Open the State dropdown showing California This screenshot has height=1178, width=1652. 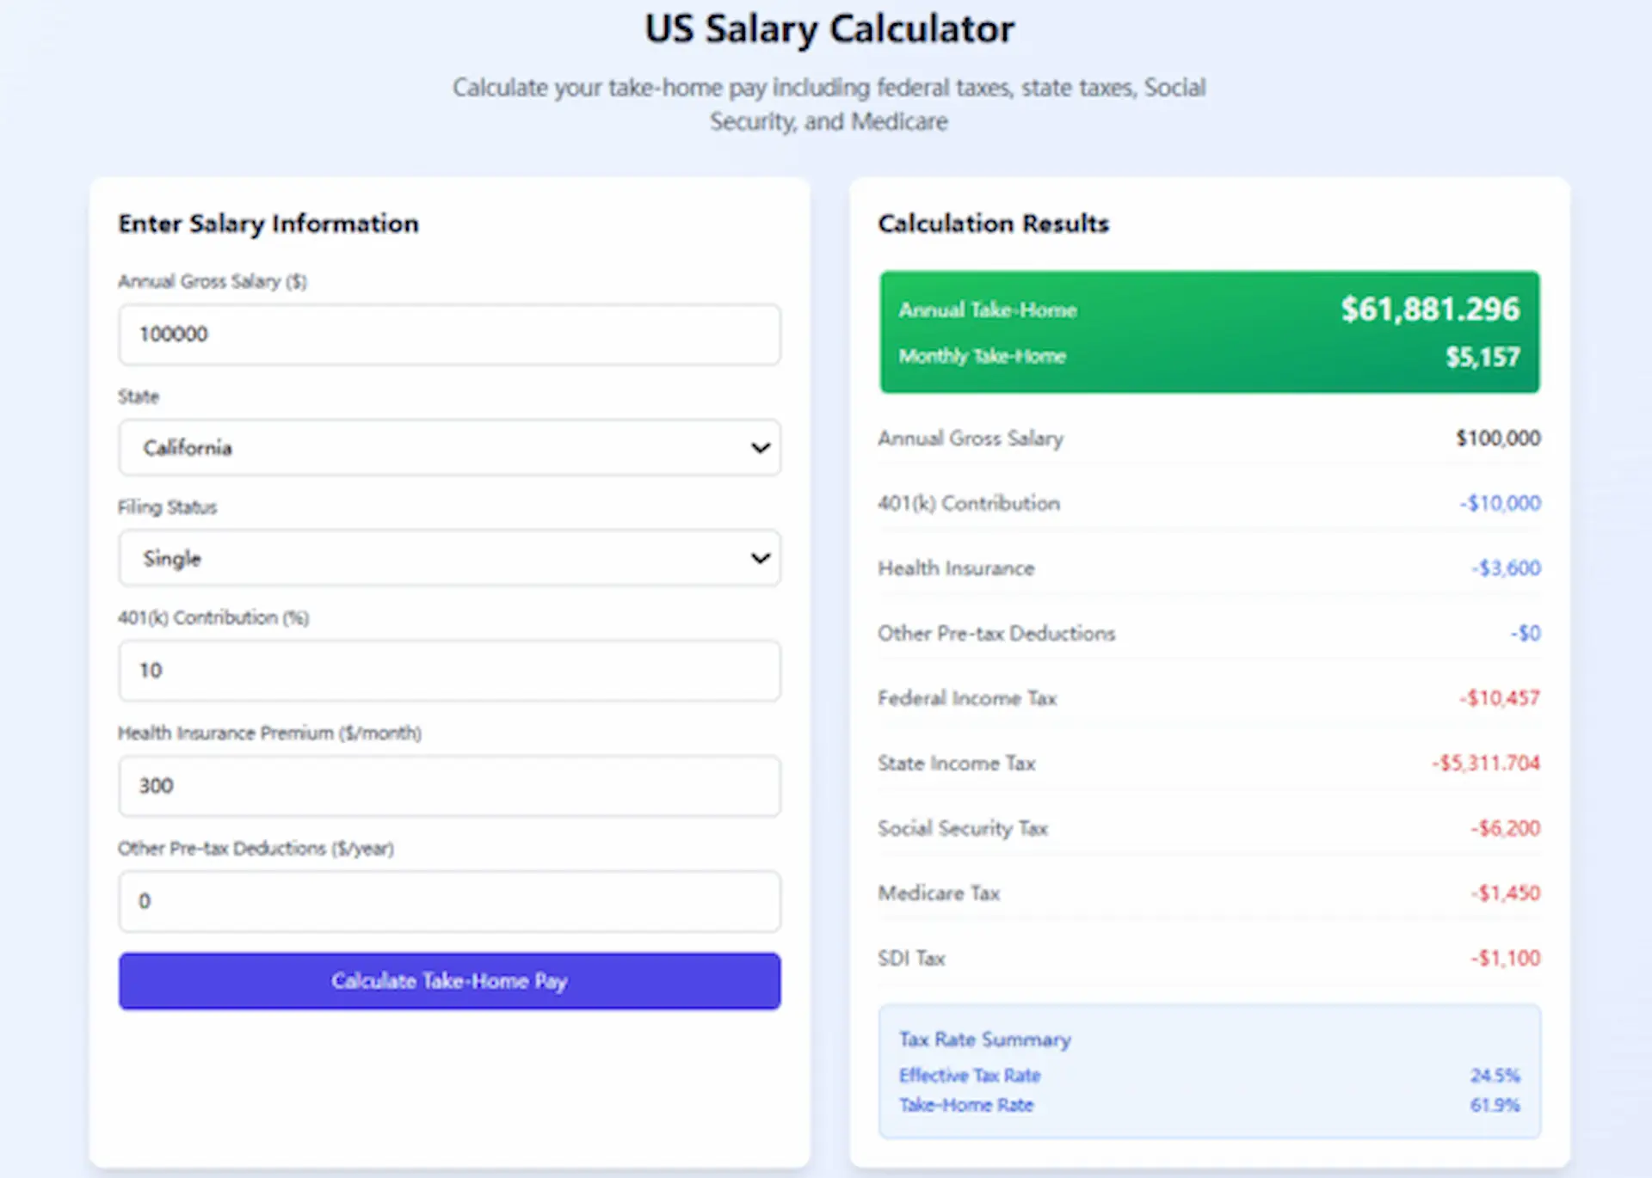[449, 448]
